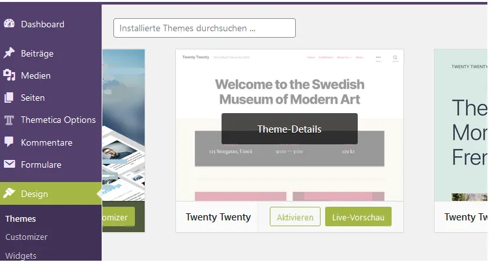Click the Twenty Twenty-One theme screenshot thumbnail
The width and height of the screenshot is (490, 262).
pyautogui.click(x=461, y=125)
